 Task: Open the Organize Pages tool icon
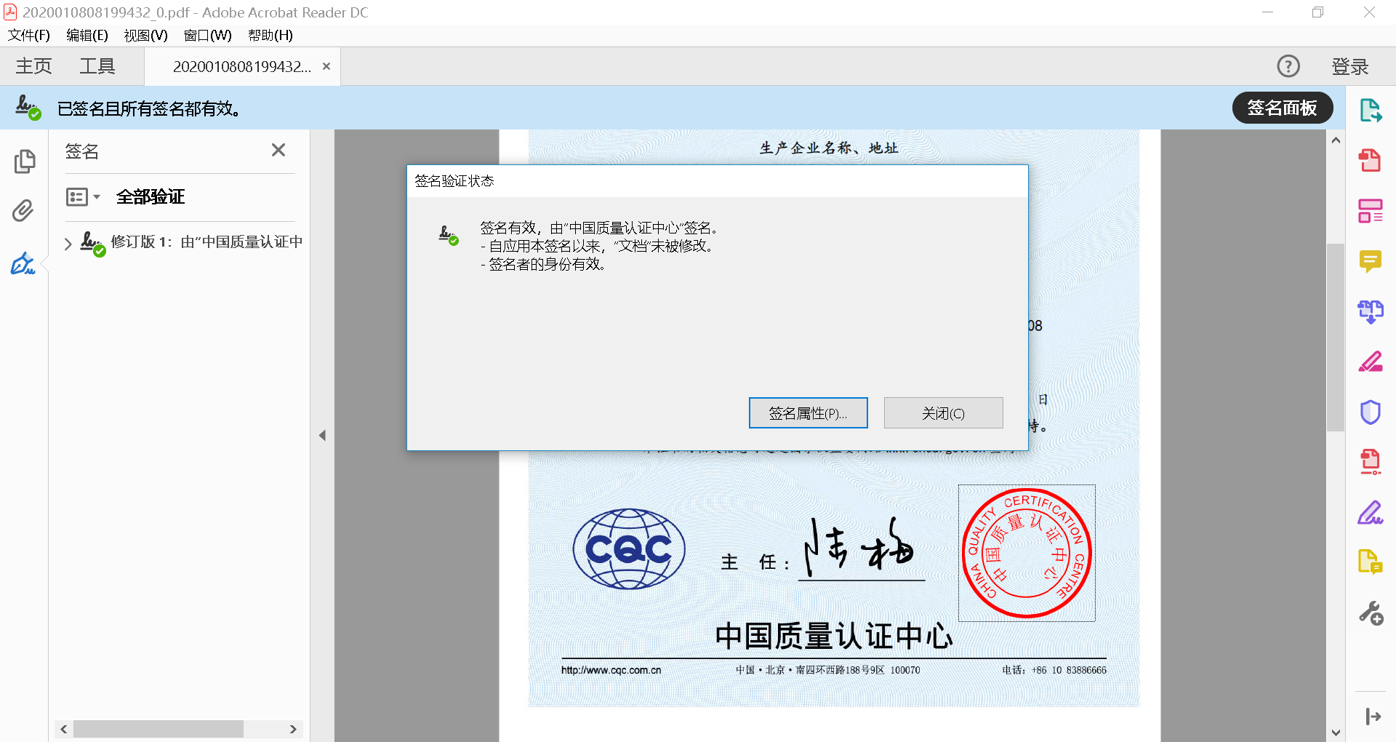[x=1371, y=211]
